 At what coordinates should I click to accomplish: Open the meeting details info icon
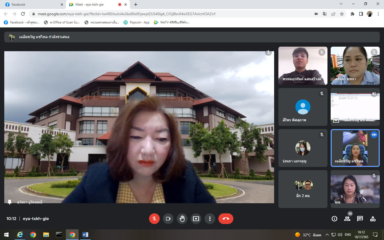(x=334, y=219)
